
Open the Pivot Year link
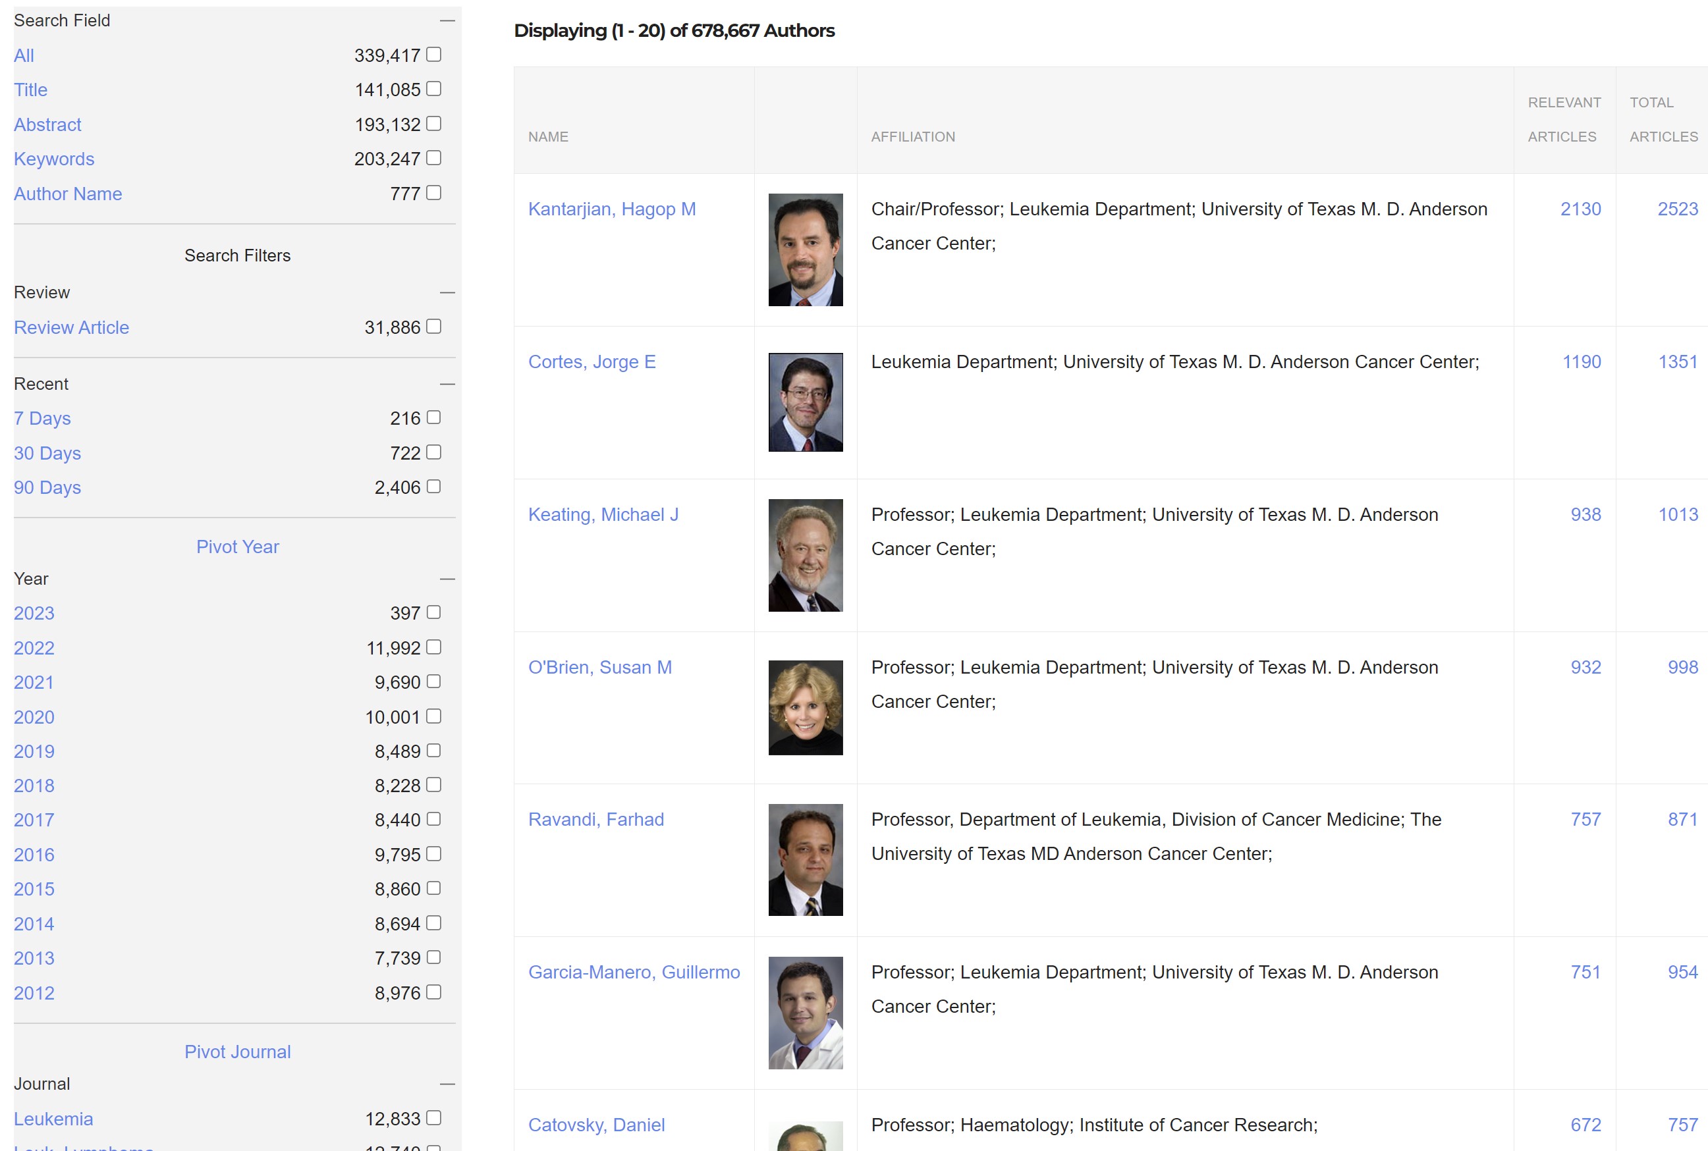click(x=237, y=547)
